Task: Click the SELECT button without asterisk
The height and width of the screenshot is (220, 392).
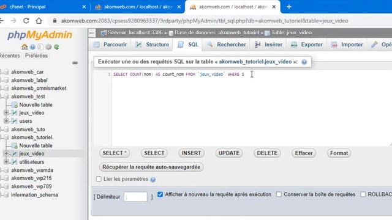Action: pyautogui.click(x=154, y=153)
